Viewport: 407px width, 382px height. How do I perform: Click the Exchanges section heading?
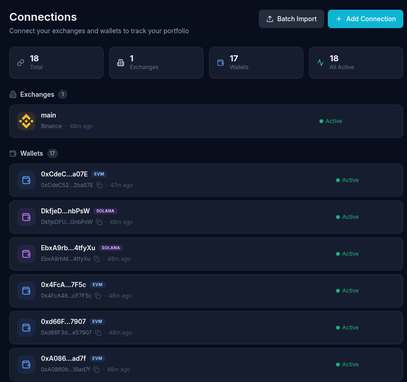tap(37, 94)
